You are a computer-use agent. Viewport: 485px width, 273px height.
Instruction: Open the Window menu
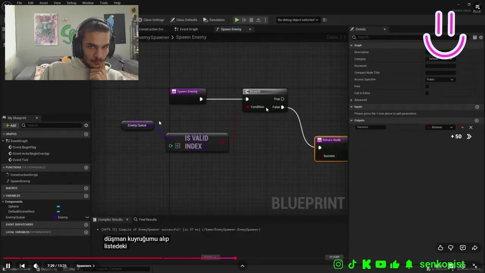click(x=88, y=3)
